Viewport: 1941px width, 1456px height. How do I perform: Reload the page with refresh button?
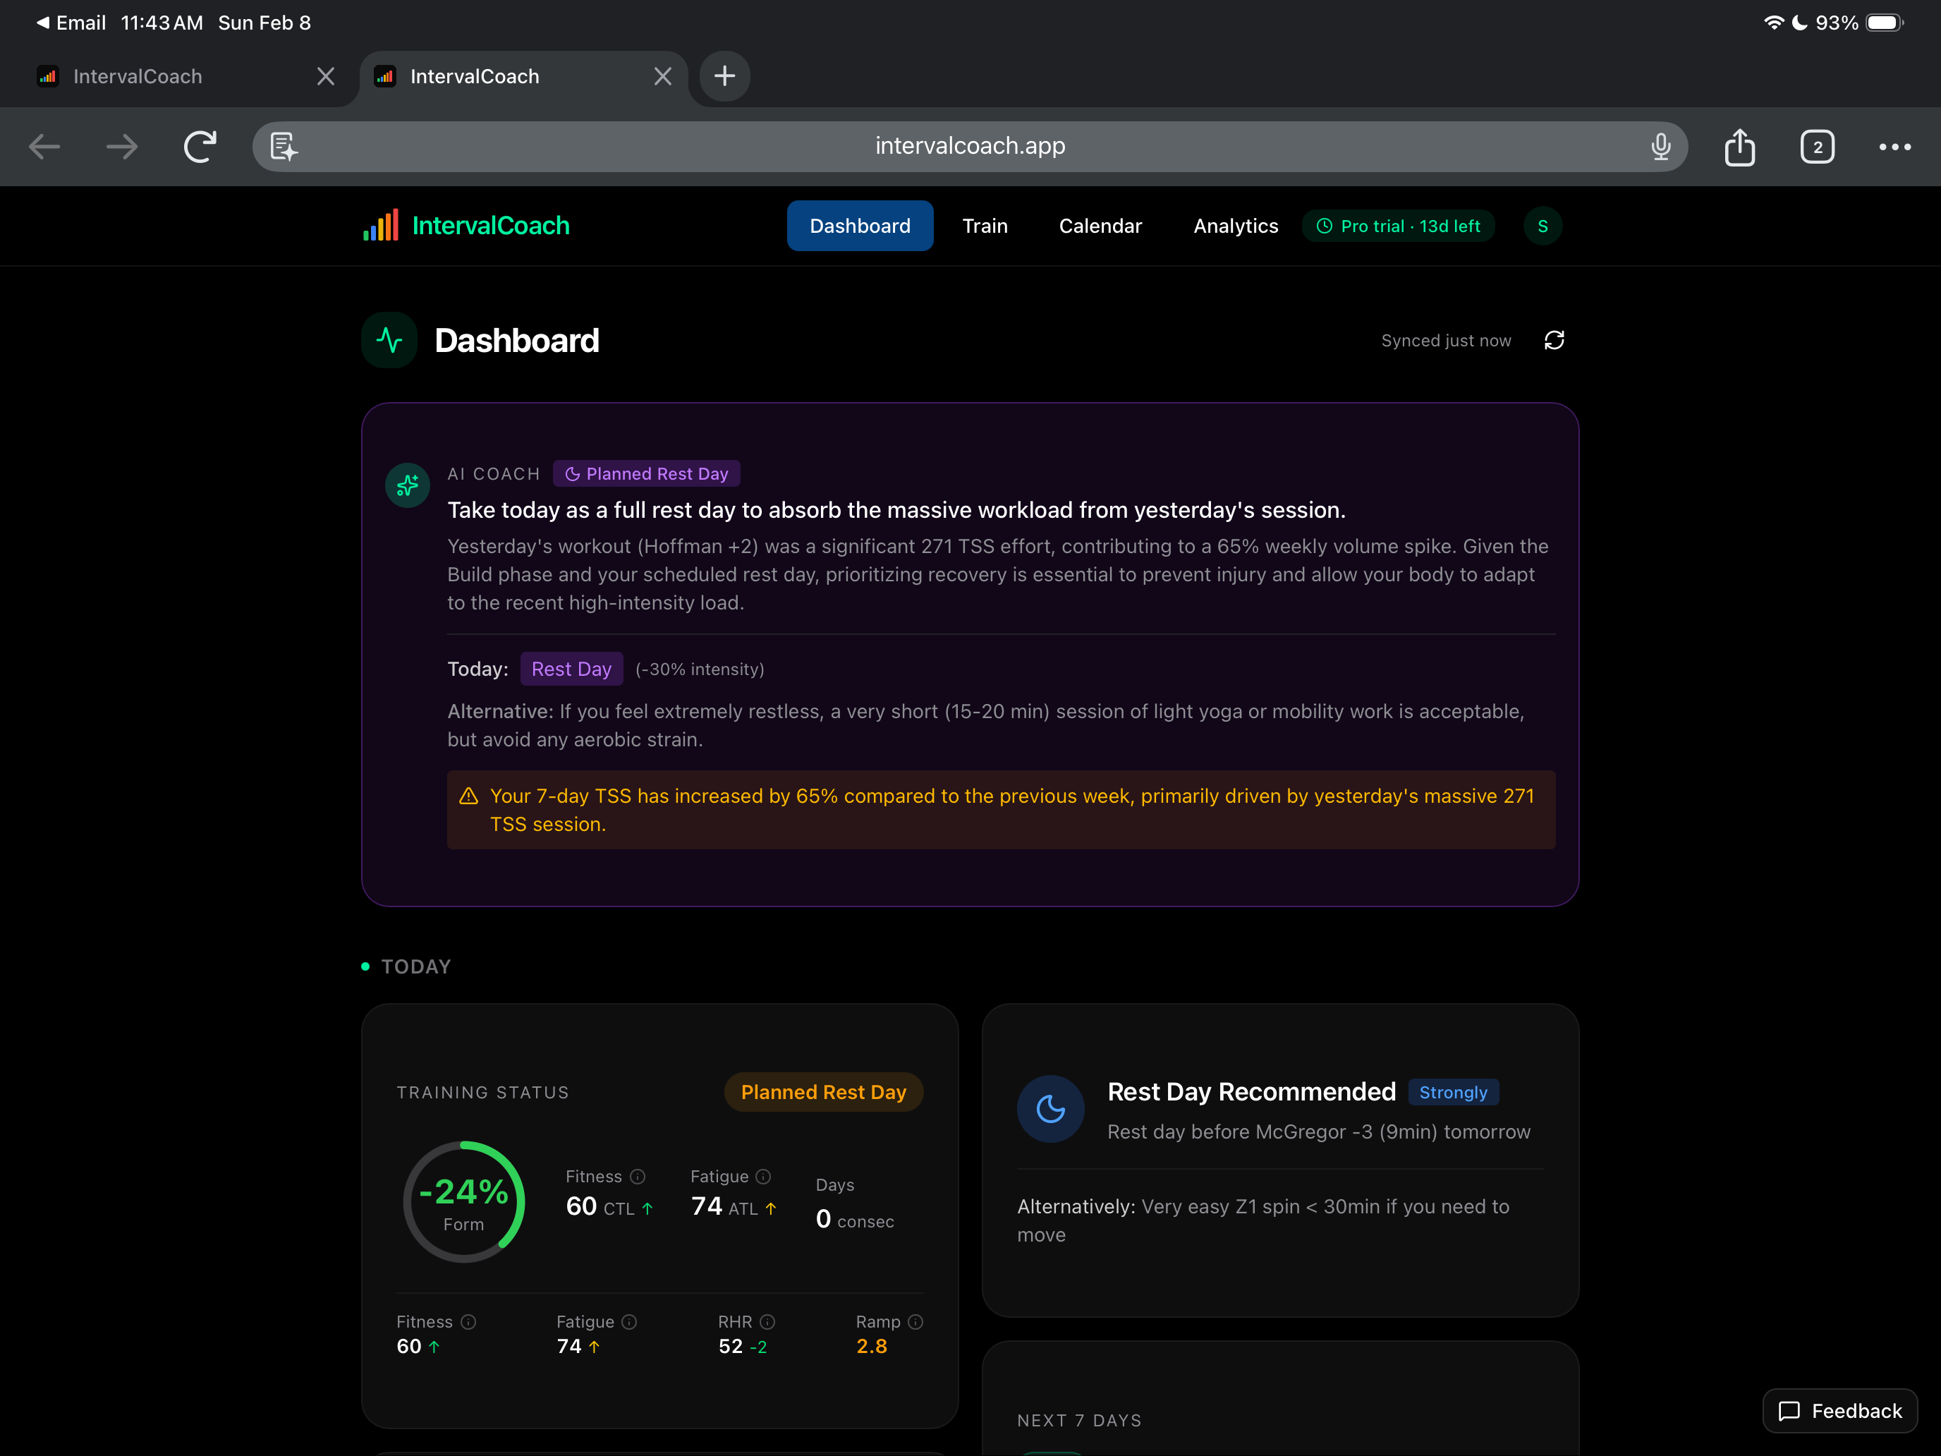point(200,147)
